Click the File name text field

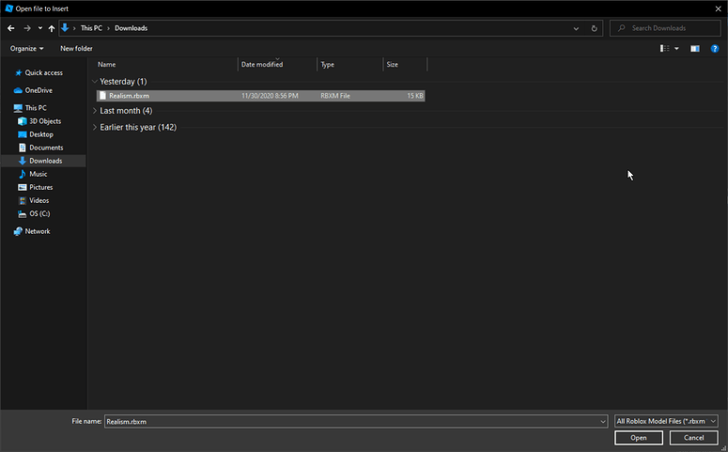click(x=351, y=422)
